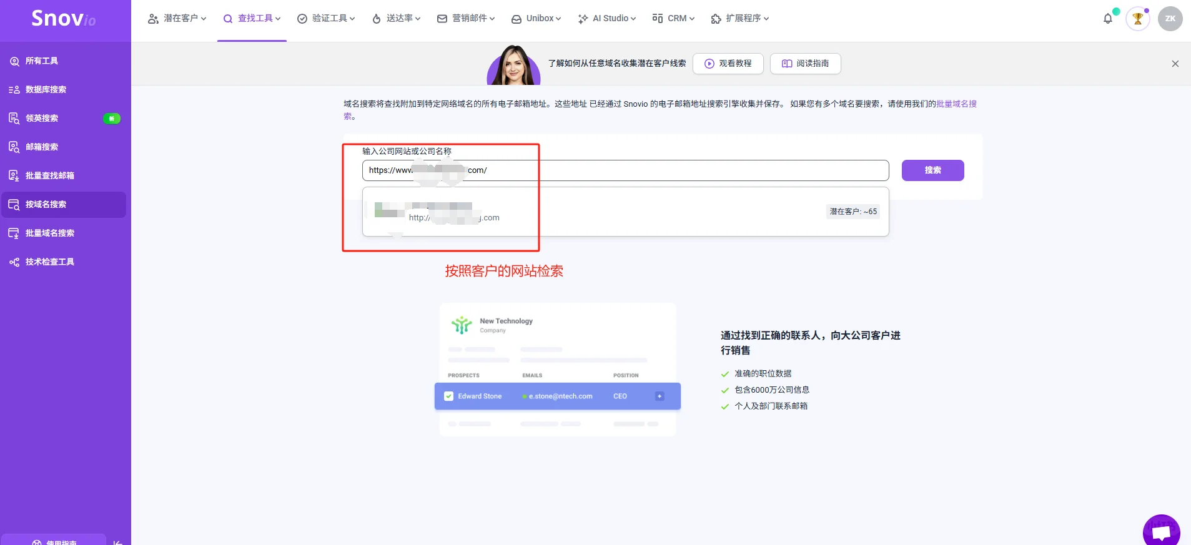Viewport: 1191px width, 545px height.
Task: Expand 验证工具 dropdown chevron
Action: pos(352,19)
